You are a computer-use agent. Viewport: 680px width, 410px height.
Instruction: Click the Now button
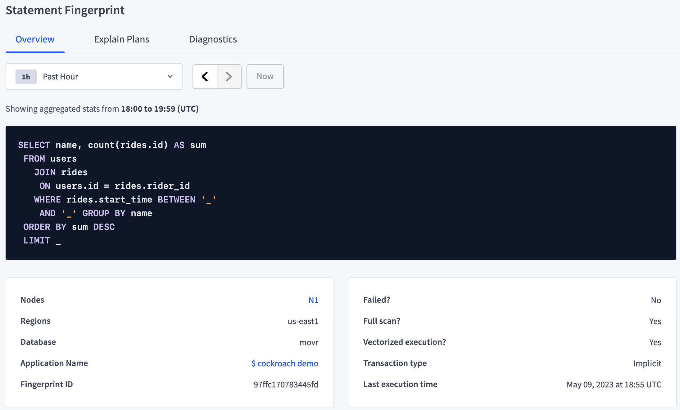tap(265, 76)
